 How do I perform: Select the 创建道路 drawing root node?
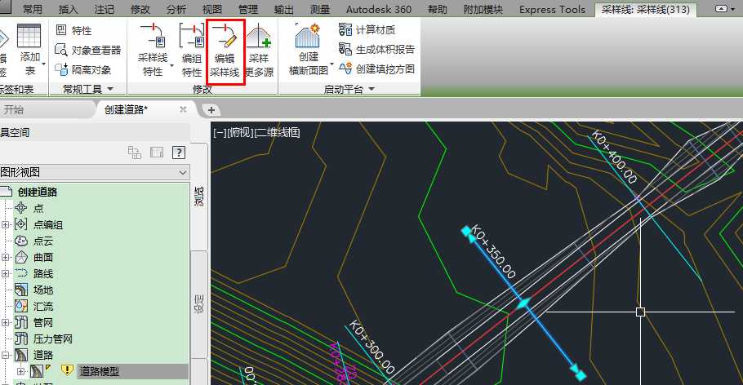coord(37,192)
